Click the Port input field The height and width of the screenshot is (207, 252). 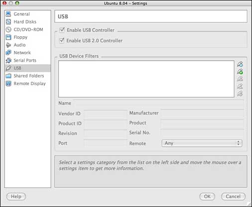coord(106,143)
